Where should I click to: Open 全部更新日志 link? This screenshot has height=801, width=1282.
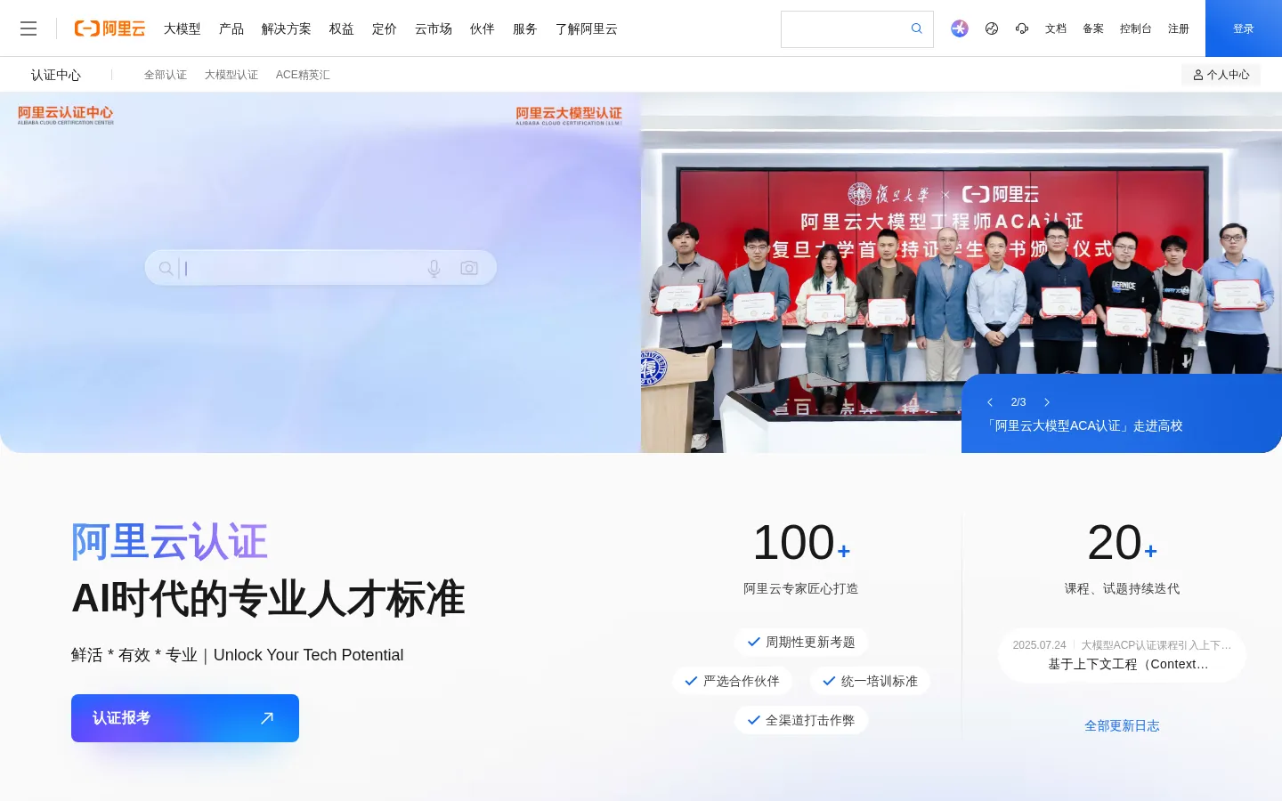point(1122,726)
